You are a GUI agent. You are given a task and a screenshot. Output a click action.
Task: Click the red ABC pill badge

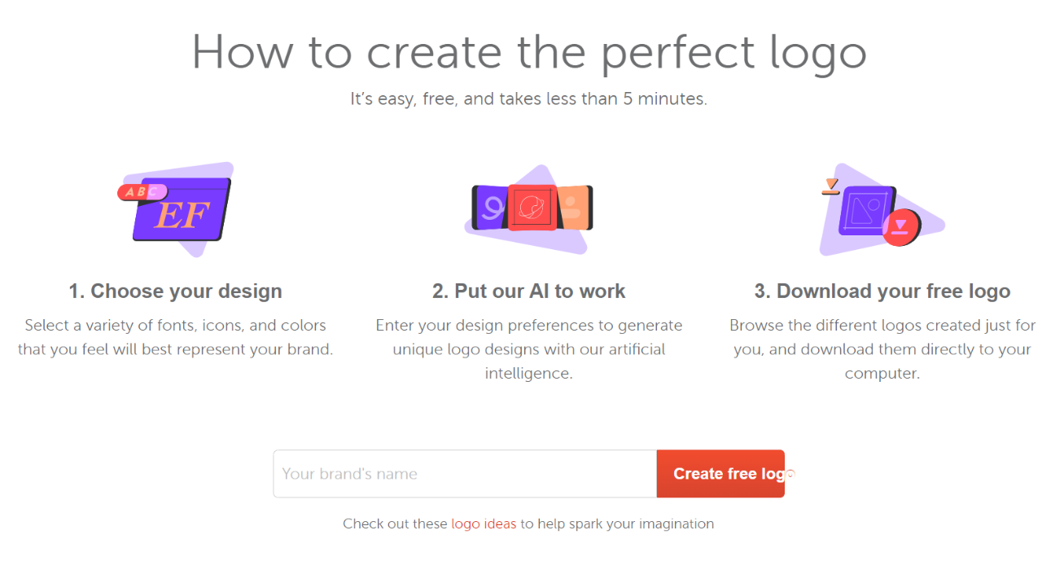tap(142, 192)
